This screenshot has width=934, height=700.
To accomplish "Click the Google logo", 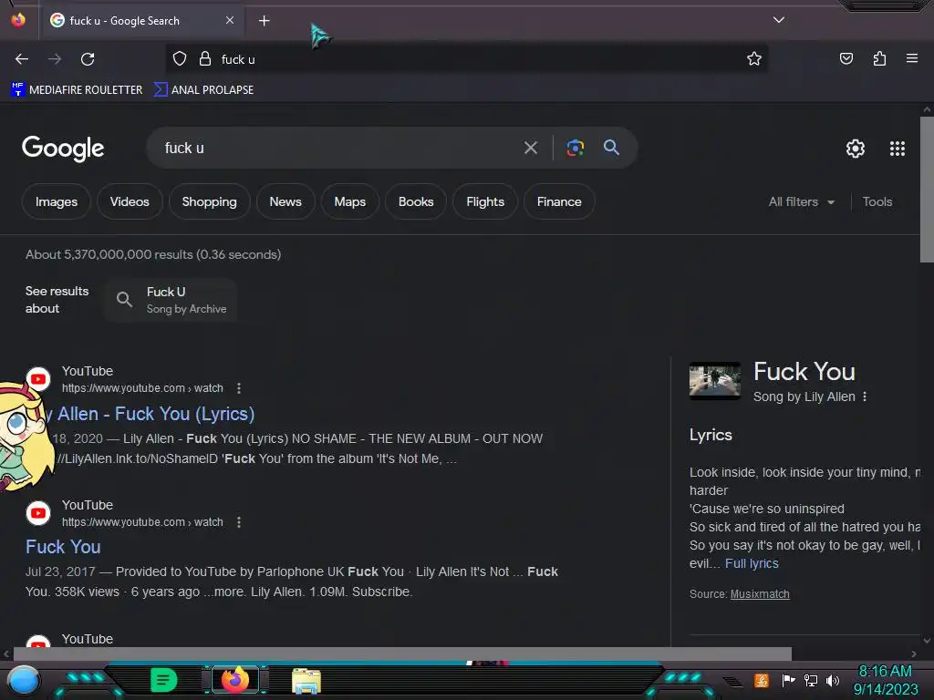I will pyautogui.click(x=63, y=149).
